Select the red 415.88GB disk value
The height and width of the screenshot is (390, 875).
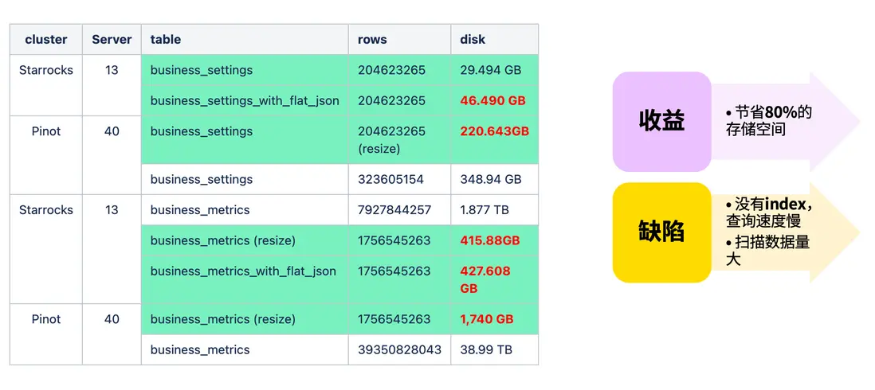click(489, 240)
